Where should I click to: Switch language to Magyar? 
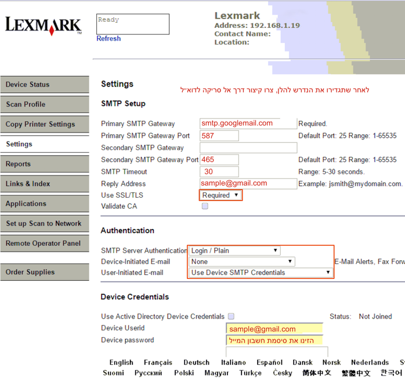(x=216, y=373)
